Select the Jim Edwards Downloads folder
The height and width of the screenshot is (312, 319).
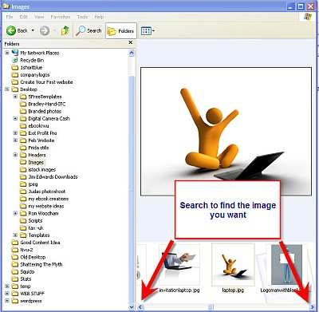coord(53,176)
